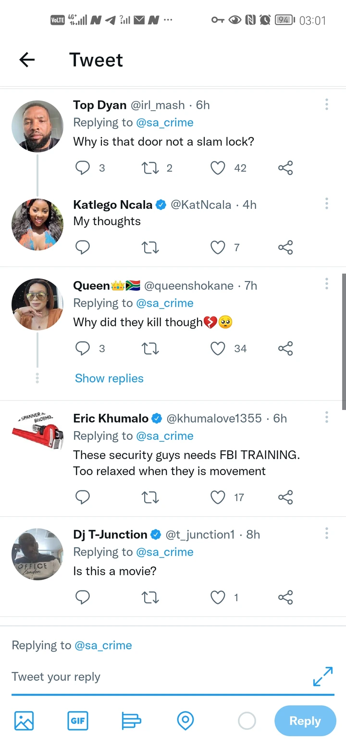The image size is (346, 741).
Task: Open the @sa_crime link in Eric Khumalo's reply
Action: coord(165,436)
